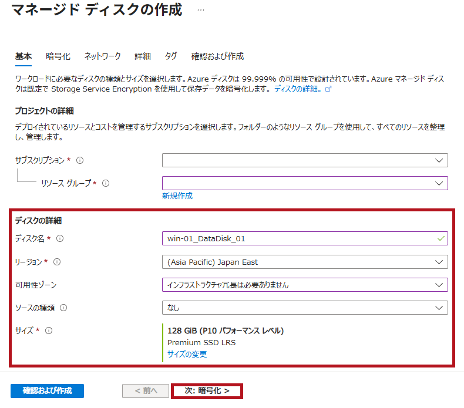
Task: Expand the リソース グループ dropdown
Action: (305, 183)
